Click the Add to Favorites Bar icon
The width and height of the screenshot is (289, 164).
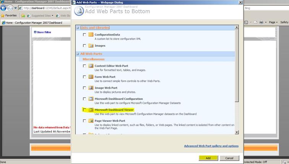tap(23, 16)
